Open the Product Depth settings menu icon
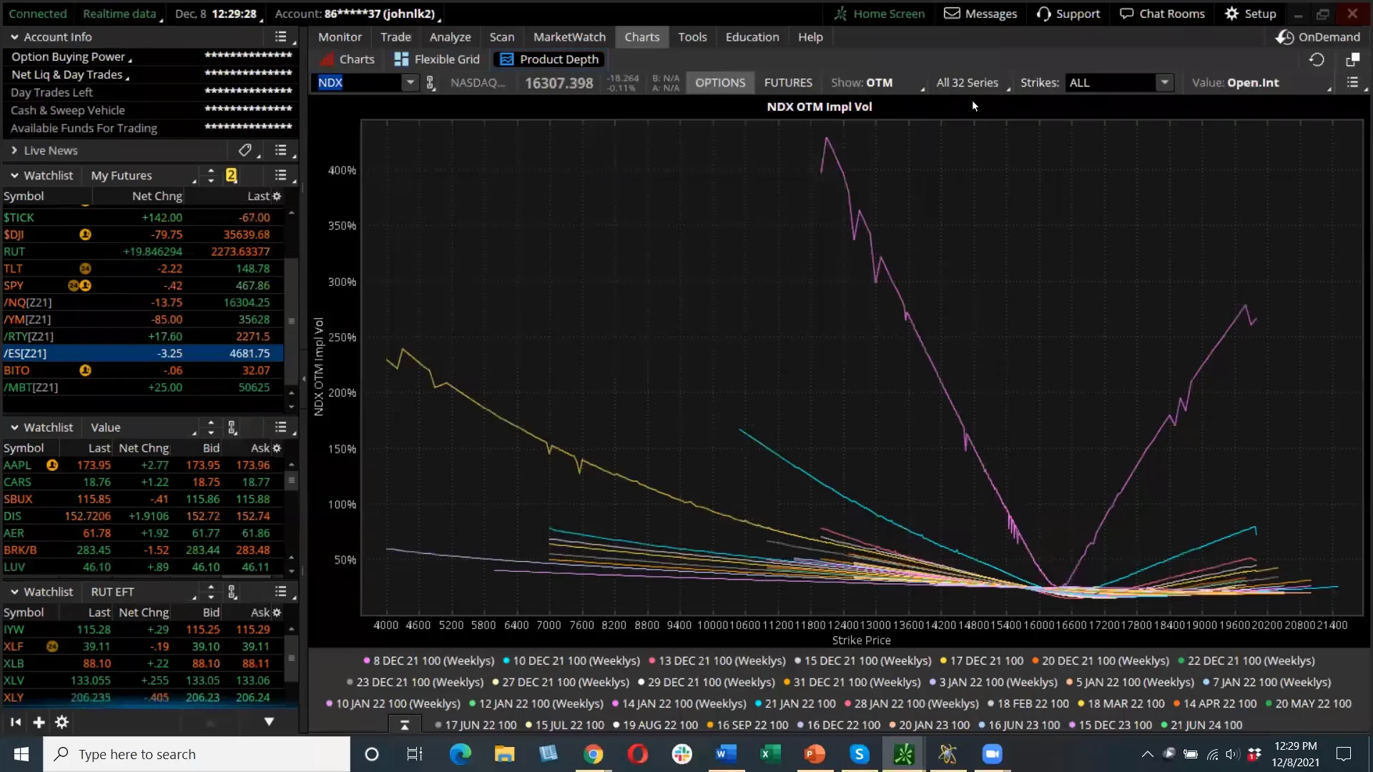Viewport: 1373px width, 772px height. pyautogui.click(x=1352, y=83)
